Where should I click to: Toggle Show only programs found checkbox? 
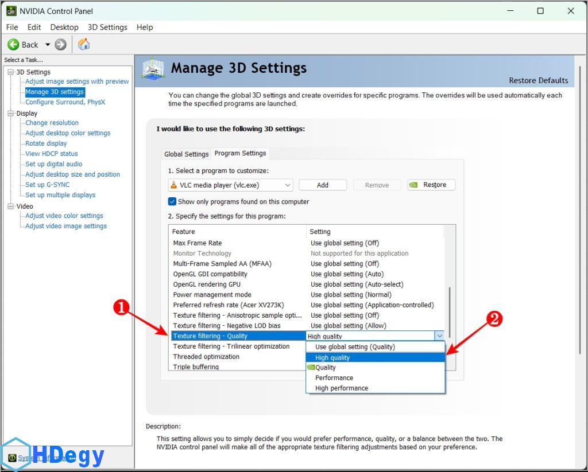[x=172, y=202]
